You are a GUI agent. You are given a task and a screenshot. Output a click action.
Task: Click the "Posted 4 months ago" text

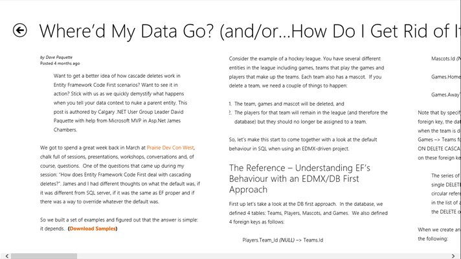coord(60,63)
